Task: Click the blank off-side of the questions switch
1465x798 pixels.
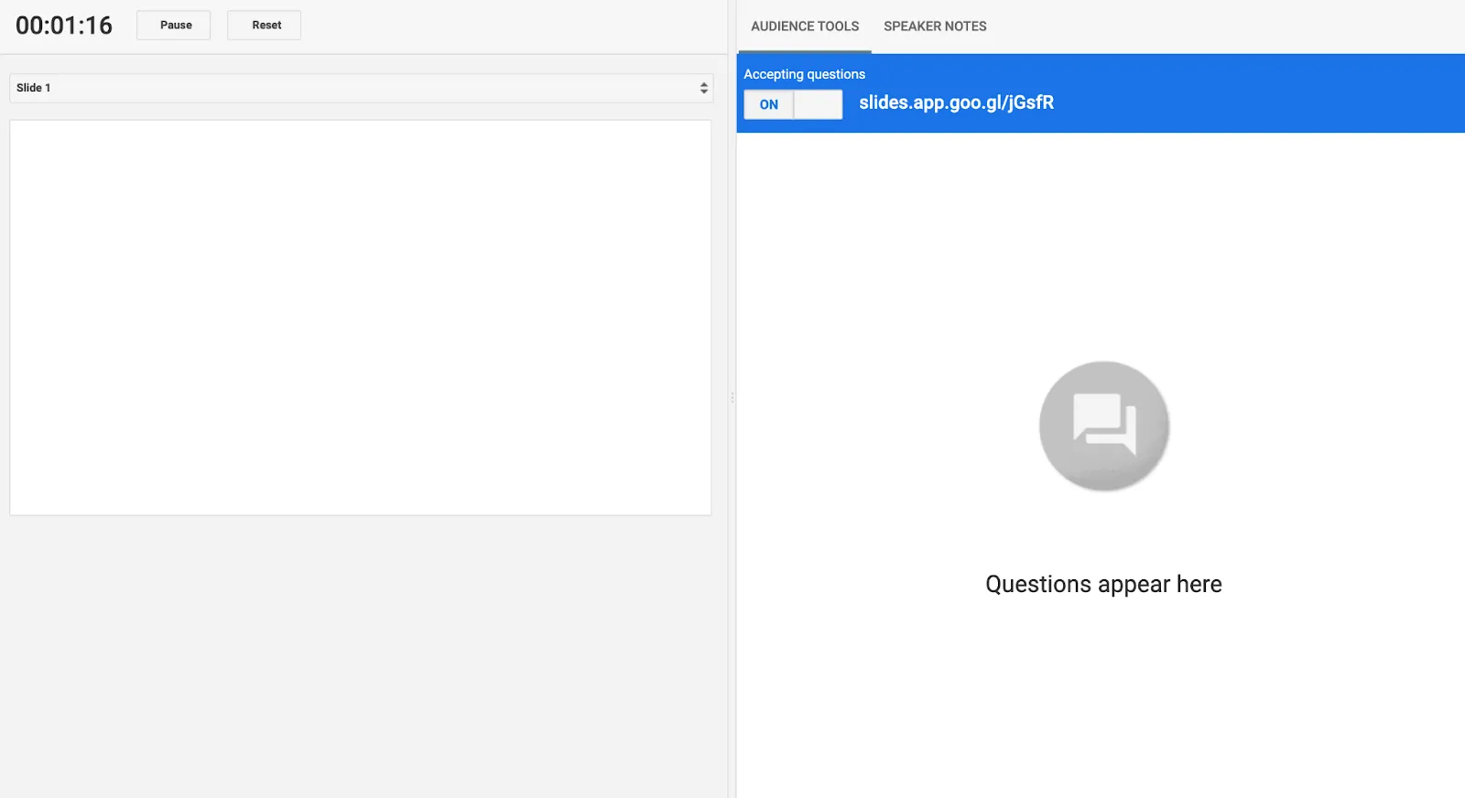Action: pos(818,104)
